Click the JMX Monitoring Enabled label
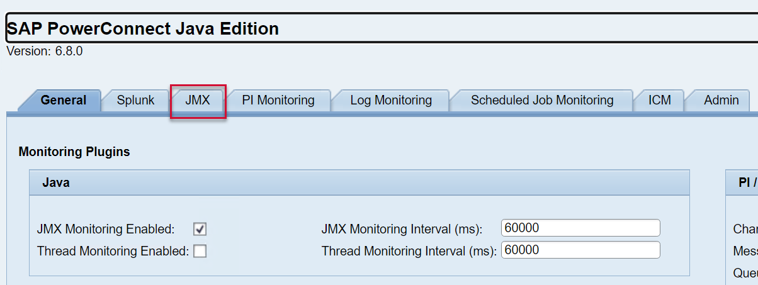Viewport: 758px width, 285px height. (x=106, y=228)
